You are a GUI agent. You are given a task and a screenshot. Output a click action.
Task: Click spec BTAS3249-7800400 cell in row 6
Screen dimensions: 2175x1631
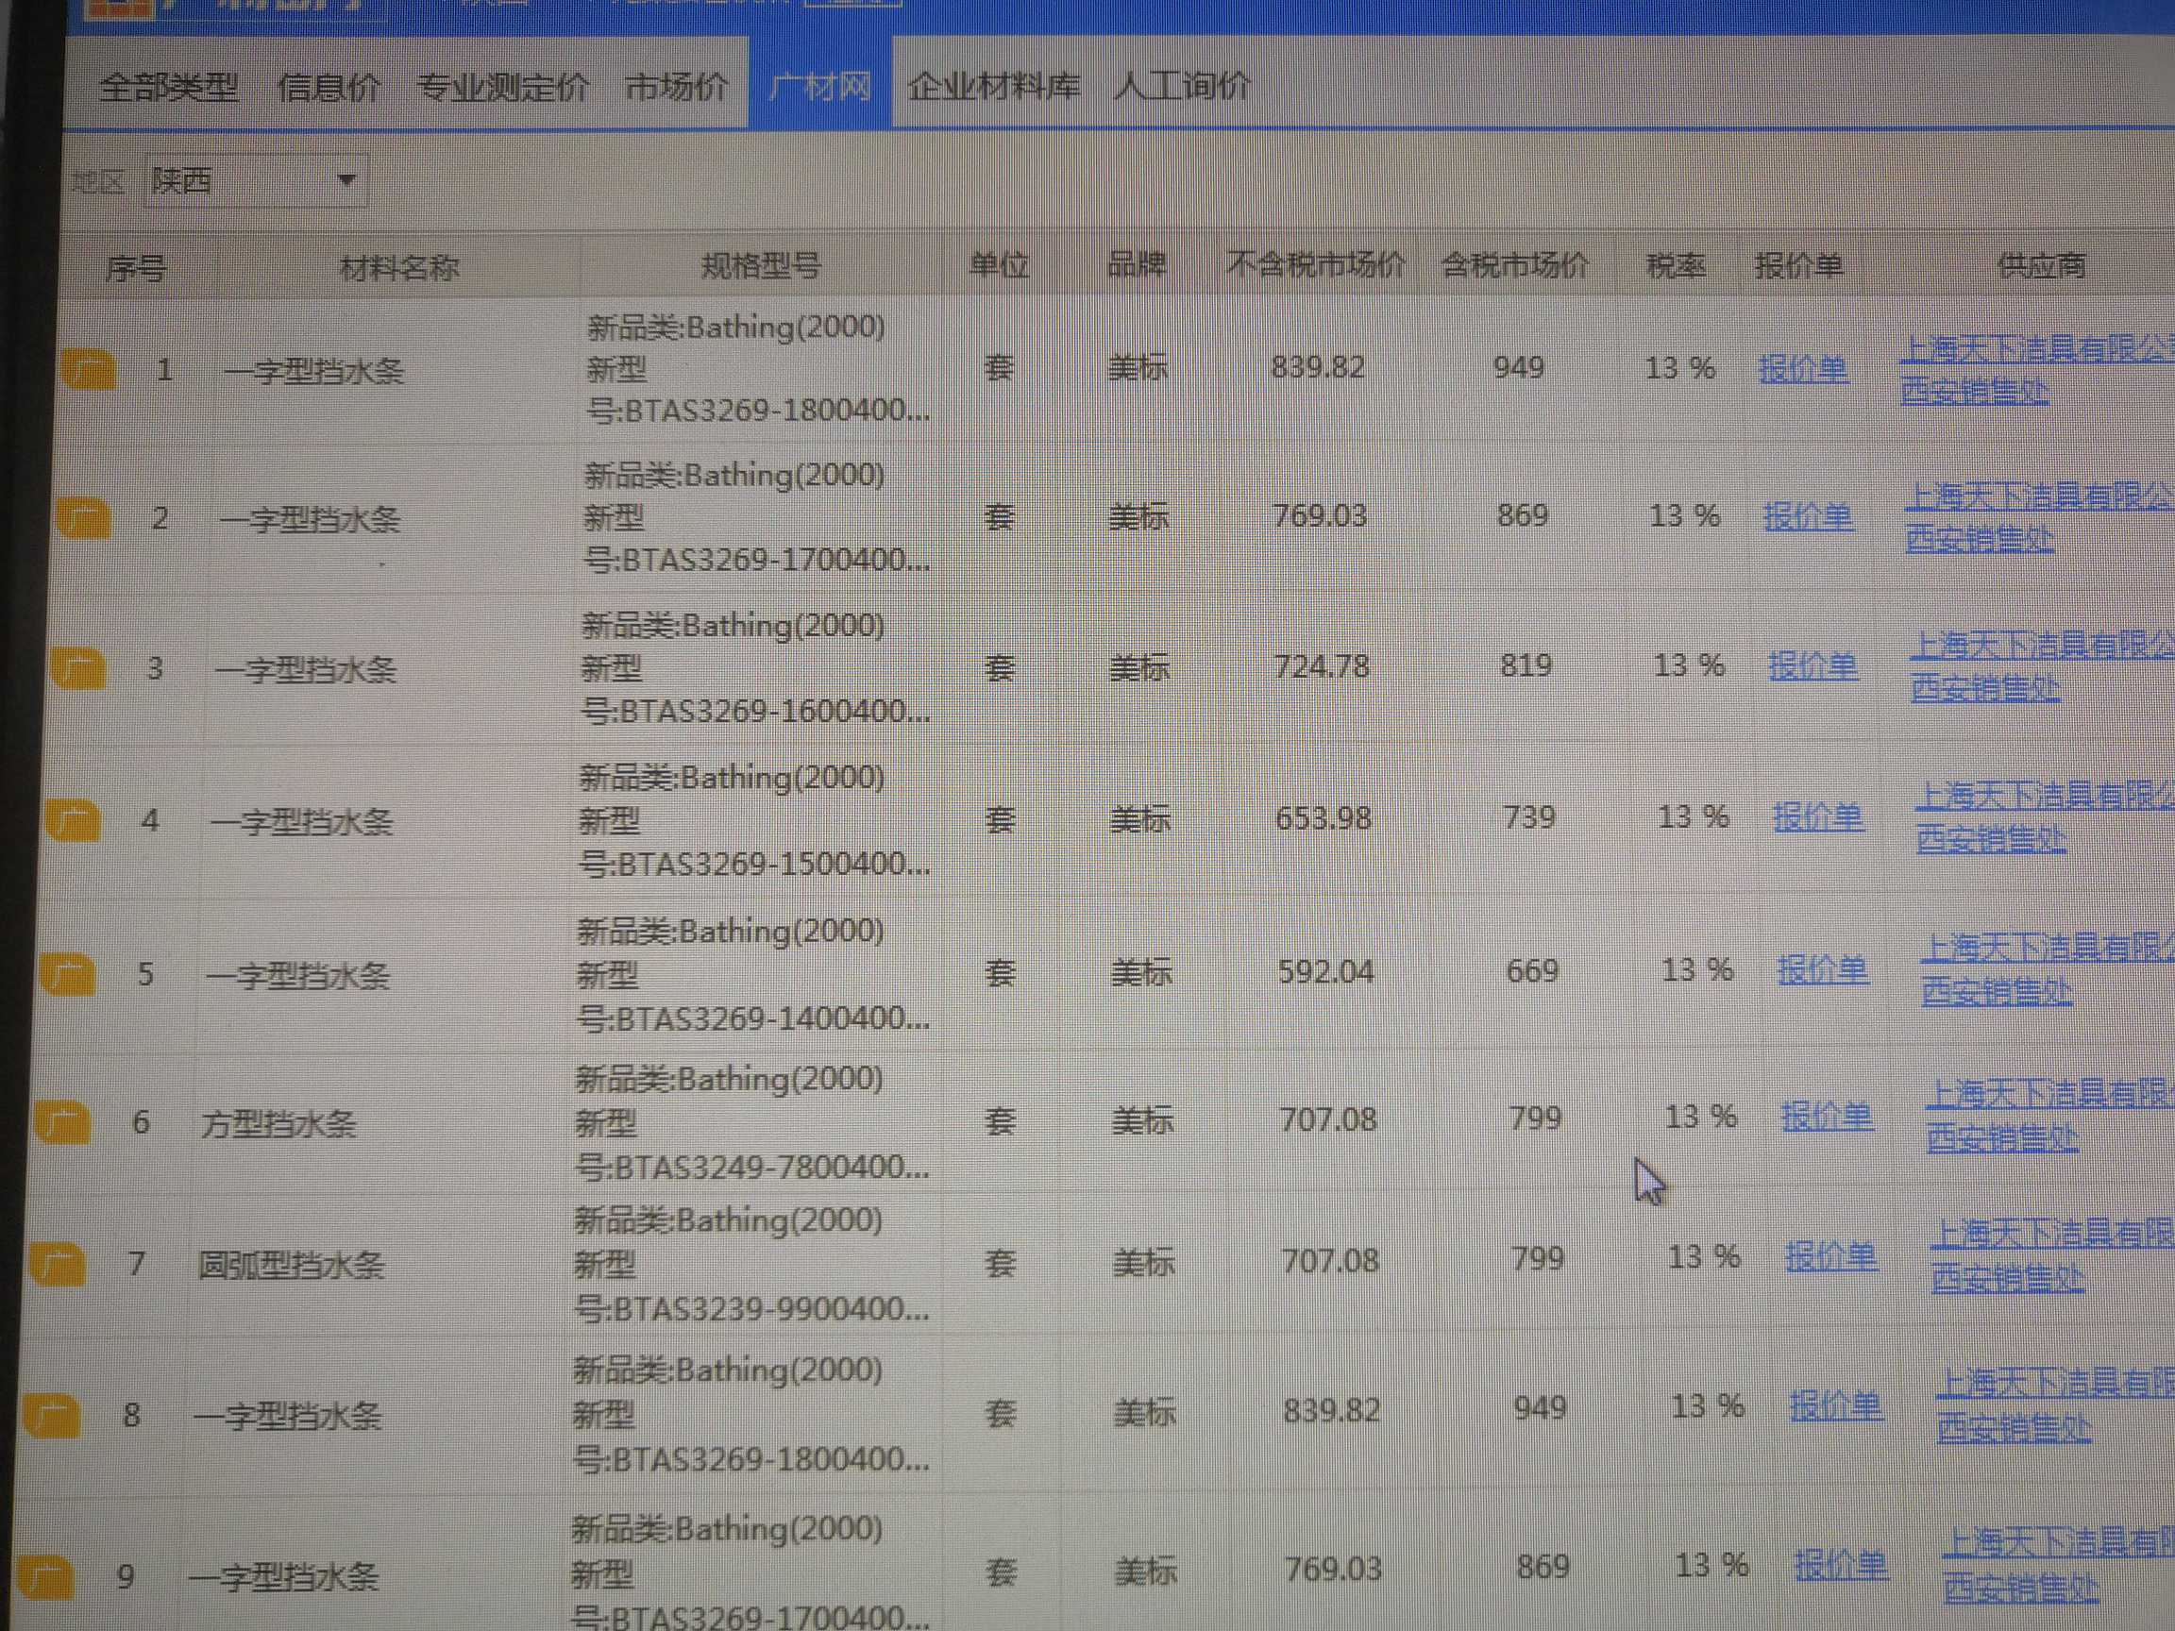tap(752, 1122)
